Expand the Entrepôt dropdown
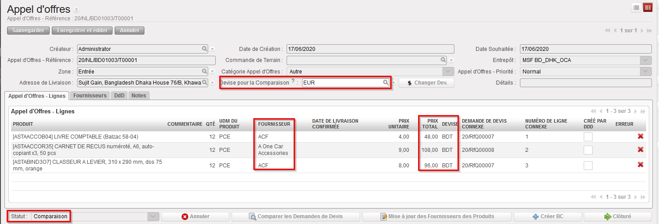The width and height of the screenshot is (659, 224). 646,60
